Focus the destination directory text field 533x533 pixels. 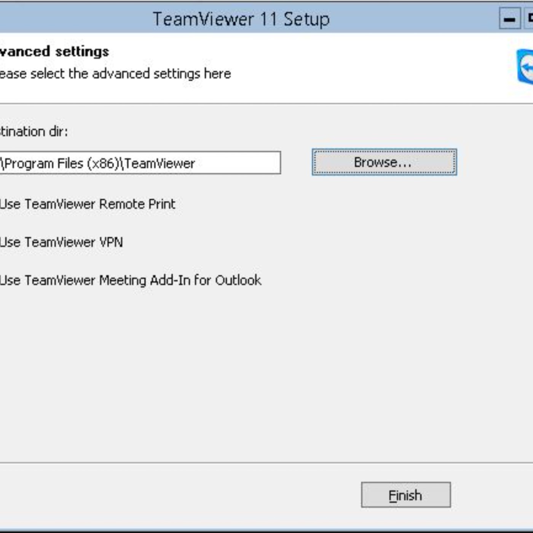(236, 163)
